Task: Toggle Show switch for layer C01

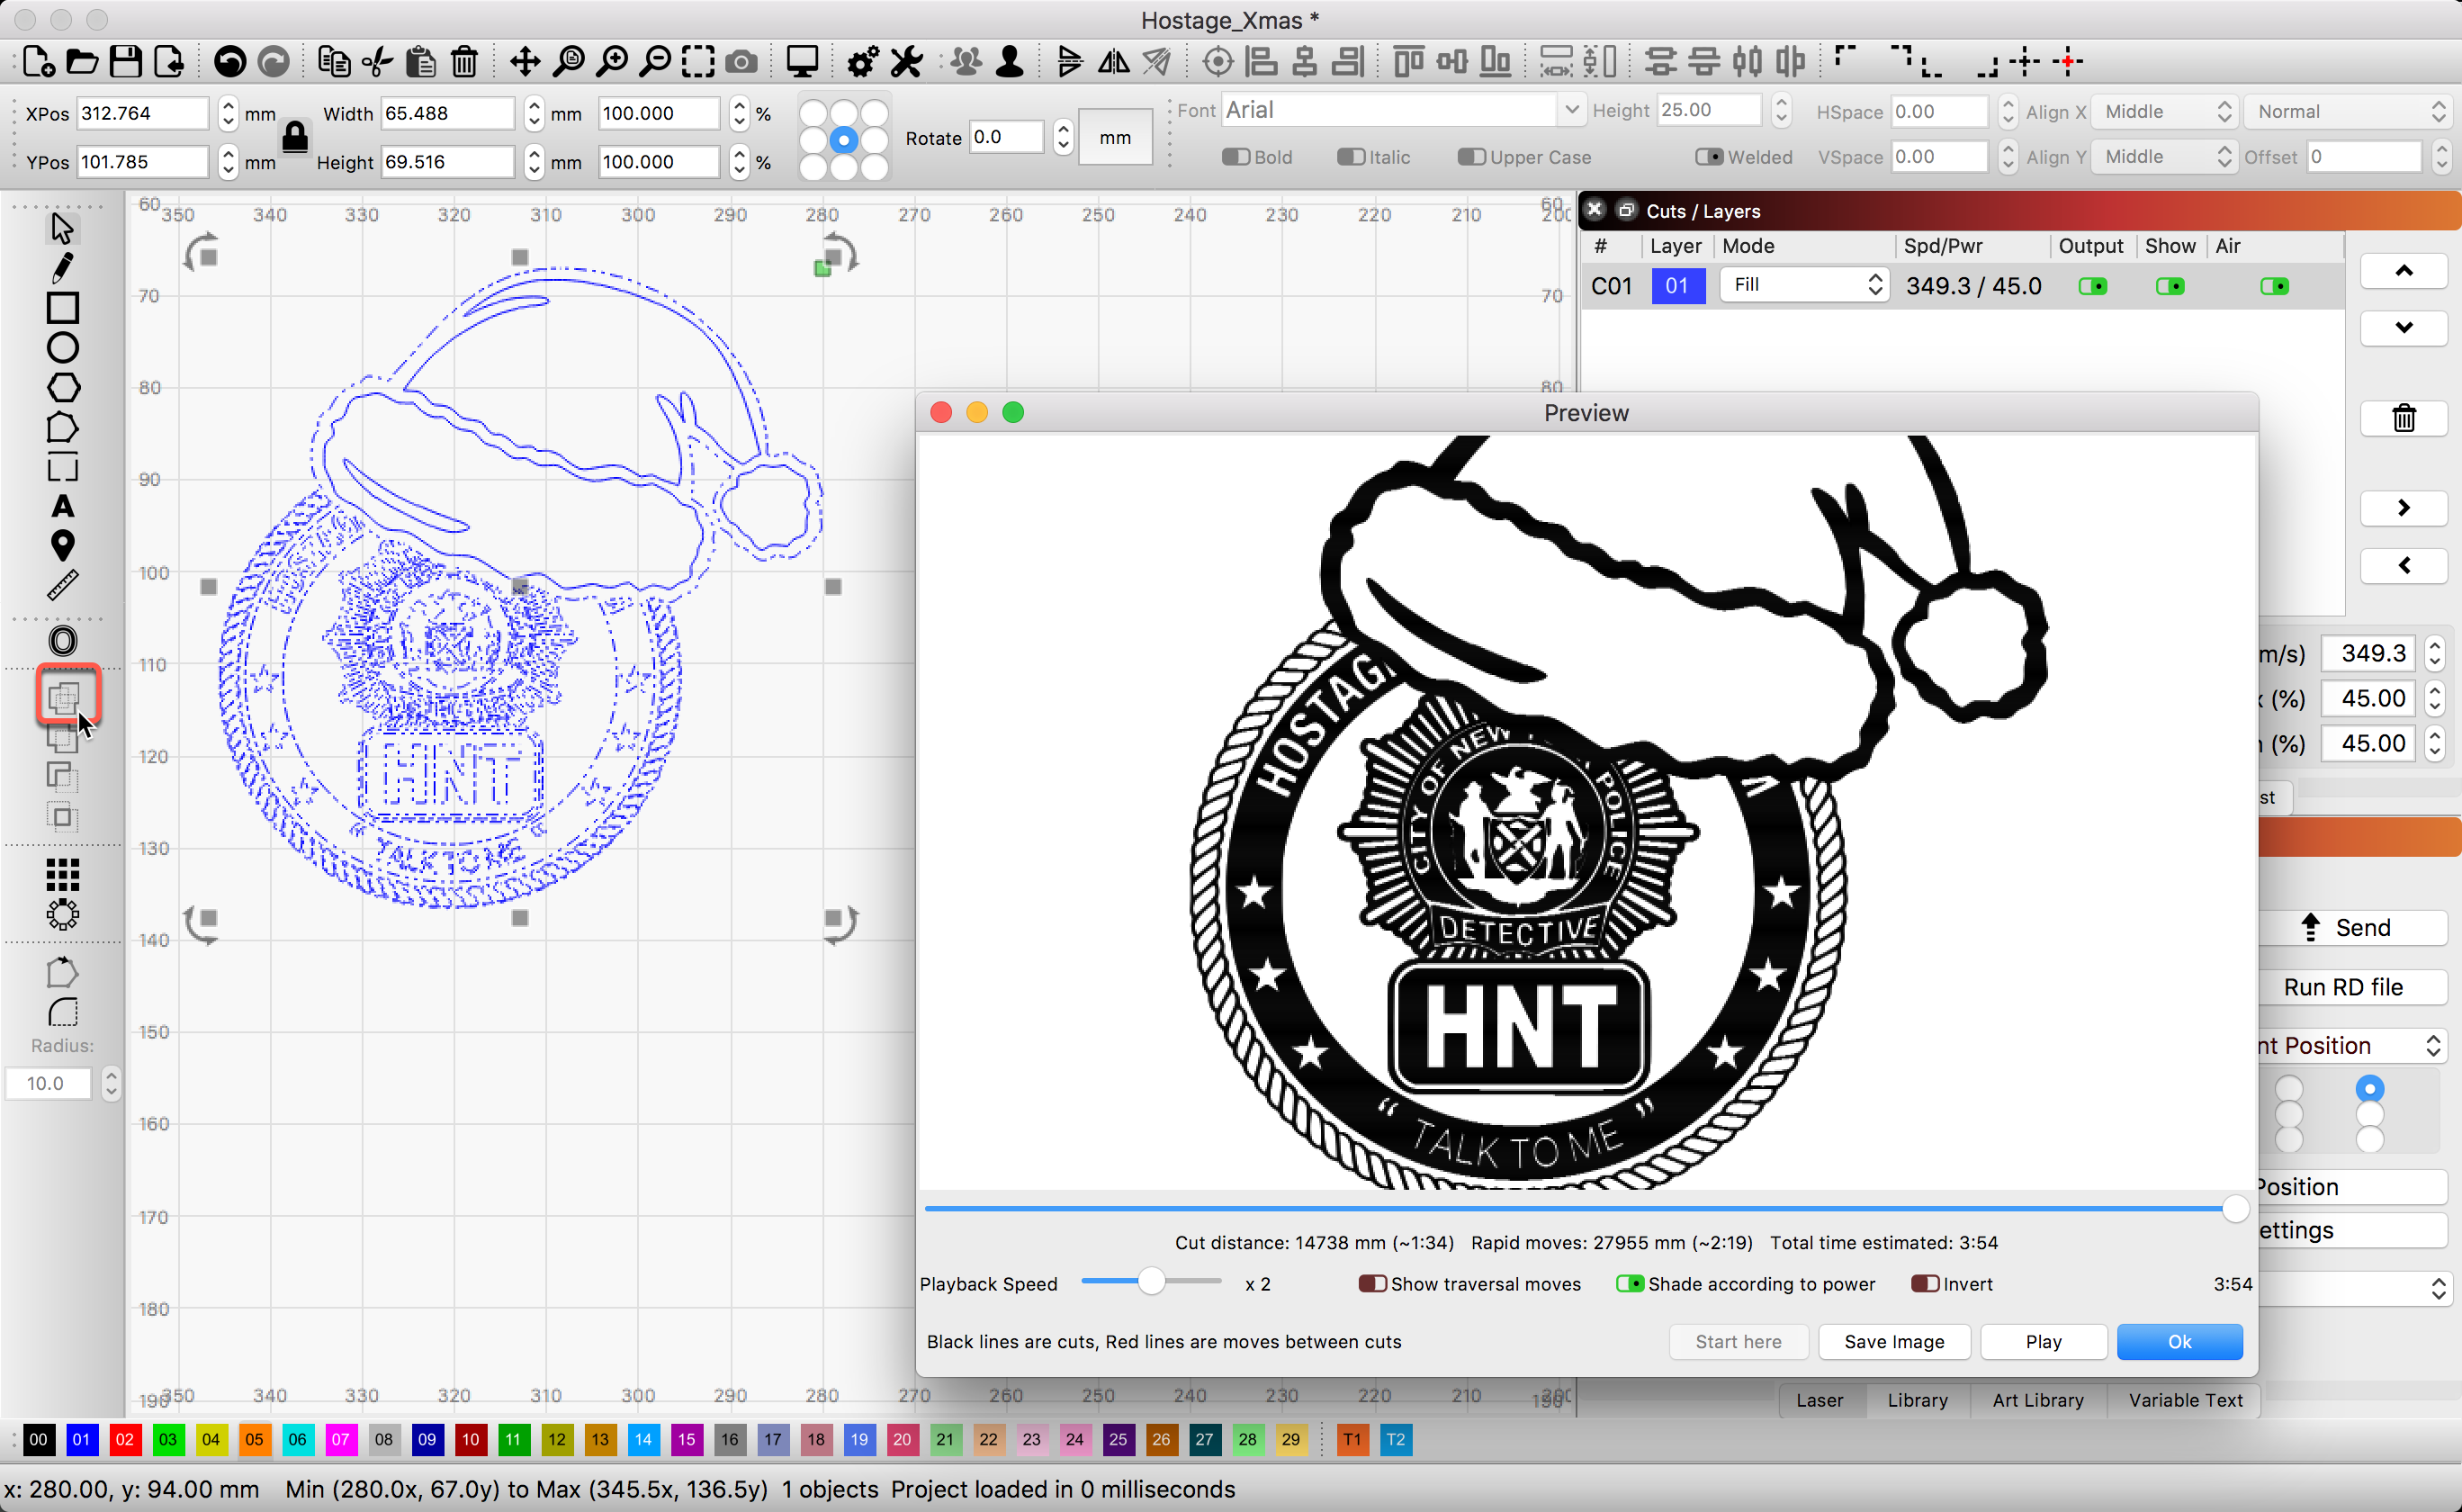Action: pos(2170,286)
